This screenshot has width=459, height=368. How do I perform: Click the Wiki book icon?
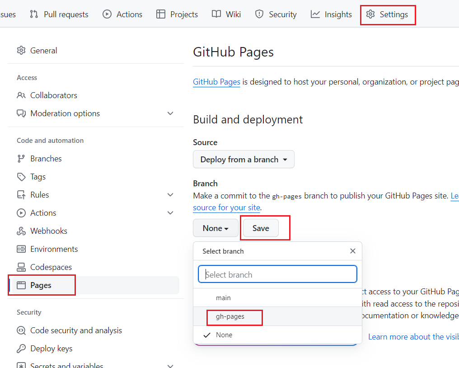click(x=216, y=14)
